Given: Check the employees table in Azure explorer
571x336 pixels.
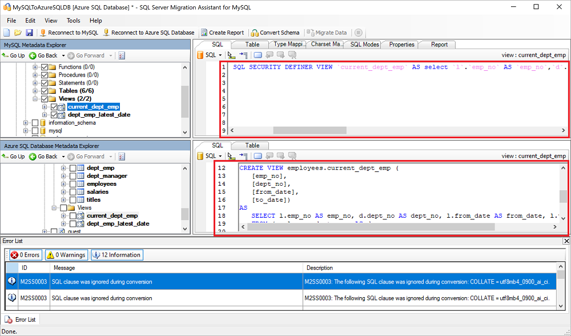Looking at the screenshot, I should point(73,183).
